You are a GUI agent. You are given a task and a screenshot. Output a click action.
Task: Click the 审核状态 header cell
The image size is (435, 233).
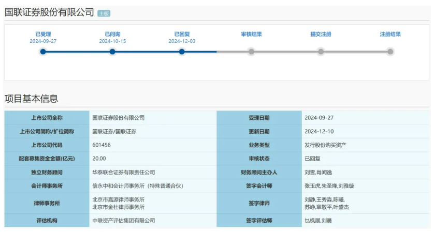[259, 159]
